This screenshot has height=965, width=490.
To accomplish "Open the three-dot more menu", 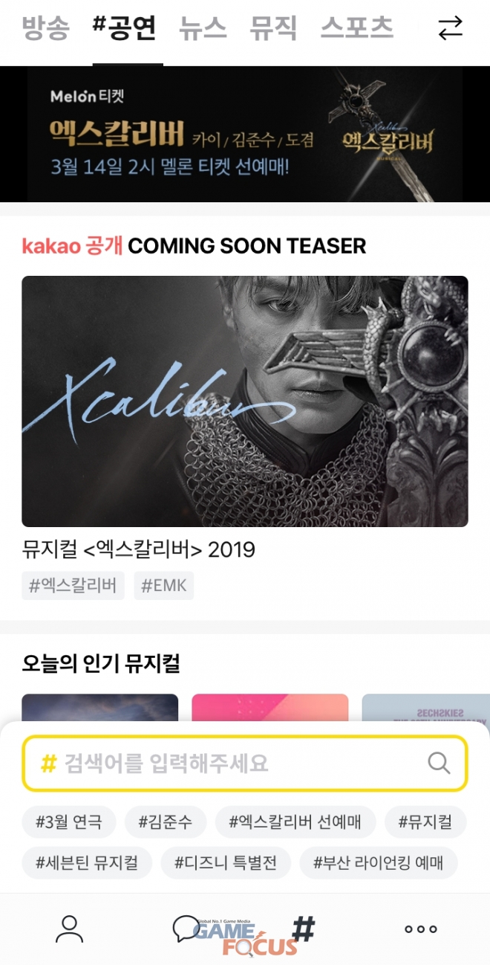I will (x=420, y=929).
